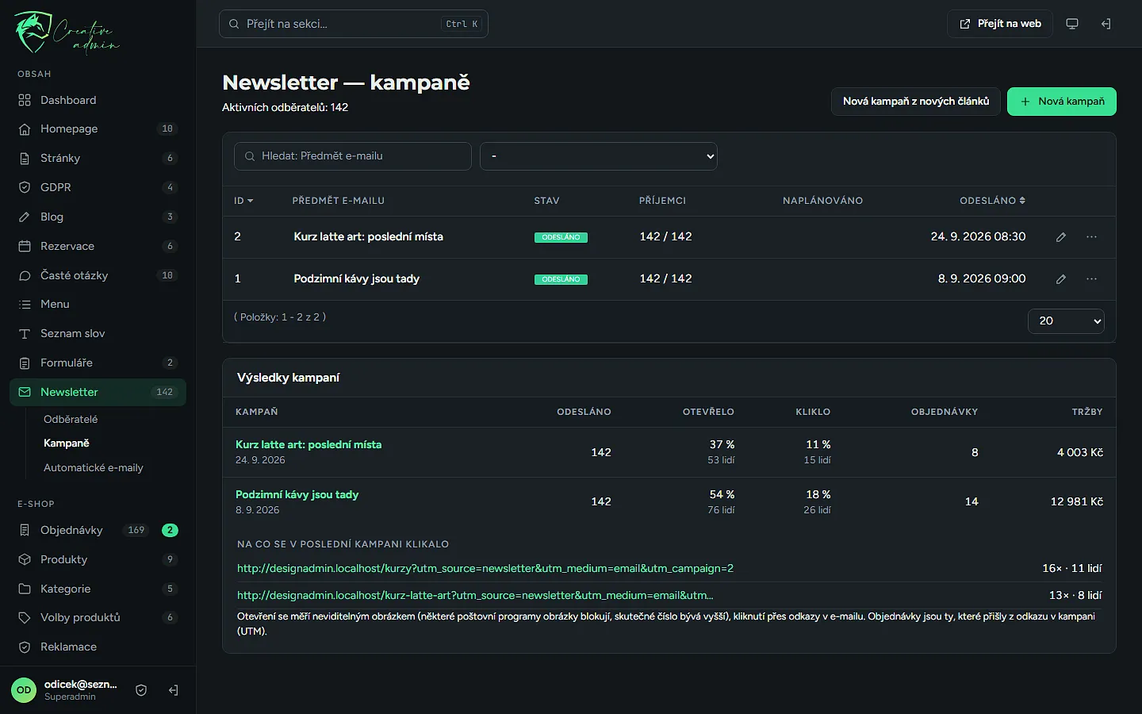The height and width of the screenshot is (714, 1142).
Task: Open the monitor display icon in the top bar
Action: 1072,24
